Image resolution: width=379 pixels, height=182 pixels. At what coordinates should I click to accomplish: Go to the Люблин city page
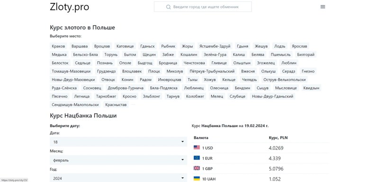click(289, 63)
